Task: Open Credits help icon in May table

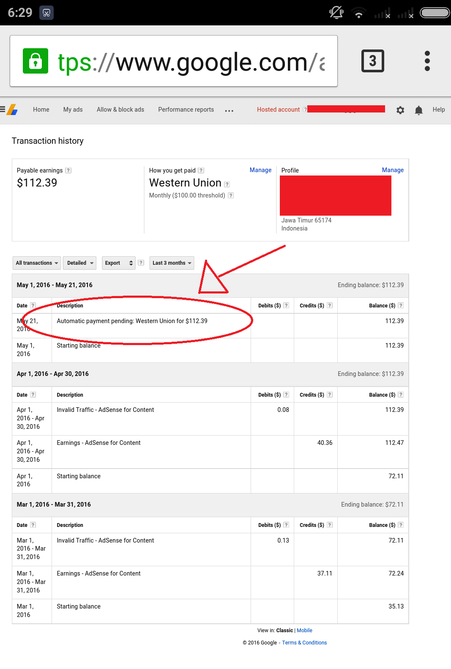Action: pyautogui.click(x=330, y=305)
